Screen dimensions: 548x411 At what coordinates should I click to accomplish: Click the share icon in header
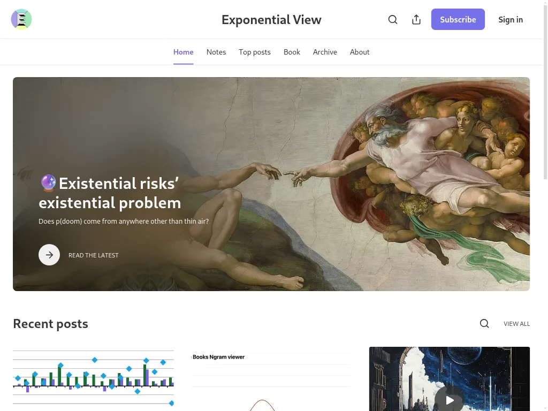(x=416, y=20)
